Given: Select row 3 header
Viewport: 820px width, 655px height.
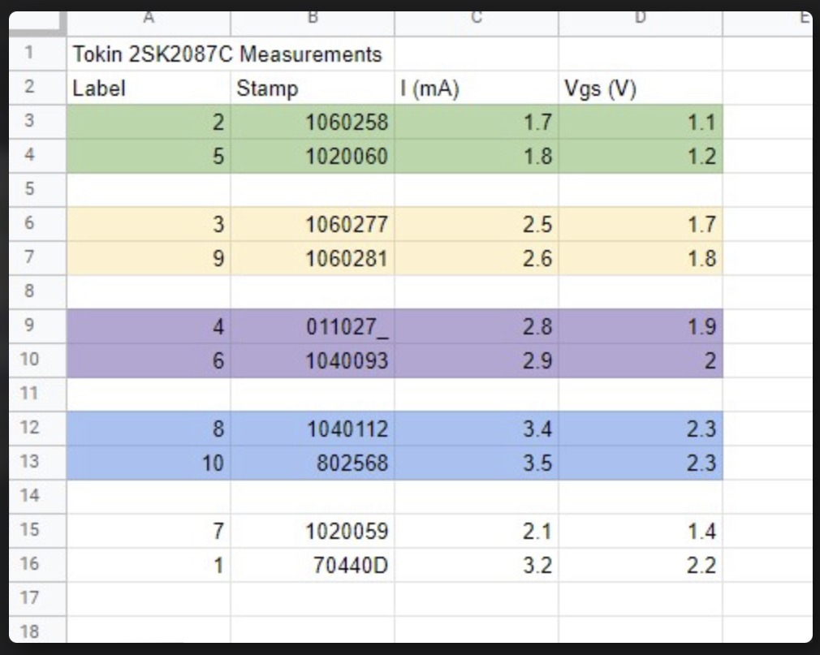Looking at the screenshot, I should [37, 122].
